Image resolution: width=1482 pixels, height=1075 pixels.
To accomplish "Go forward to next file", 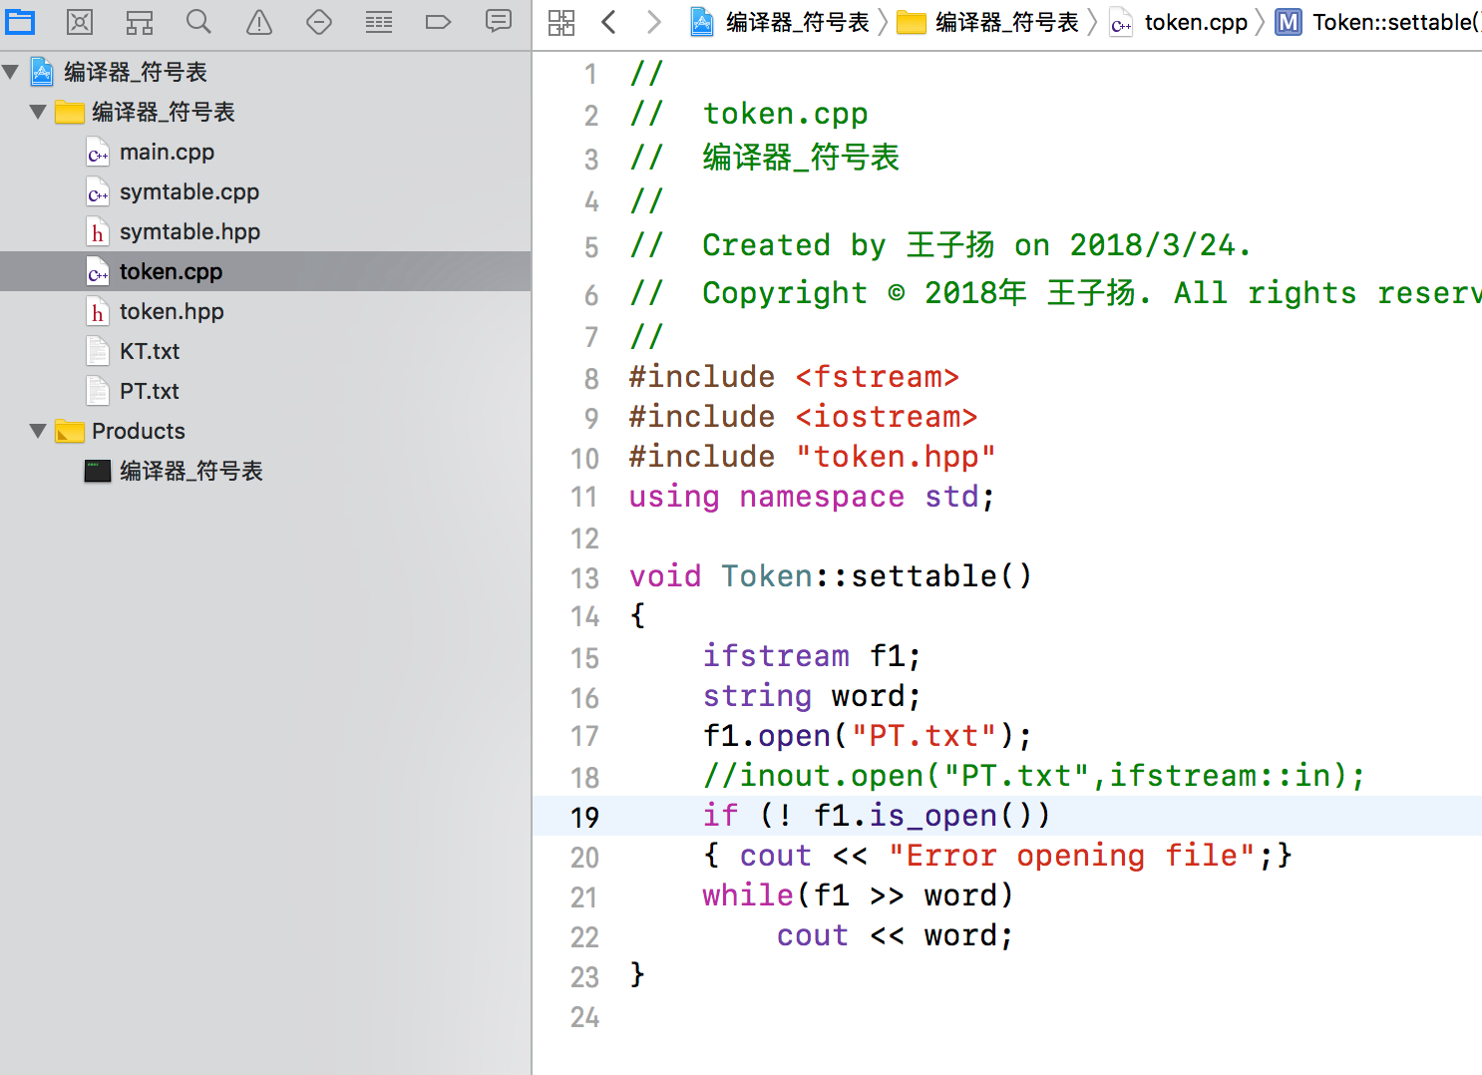I will (x=654, y=22).
